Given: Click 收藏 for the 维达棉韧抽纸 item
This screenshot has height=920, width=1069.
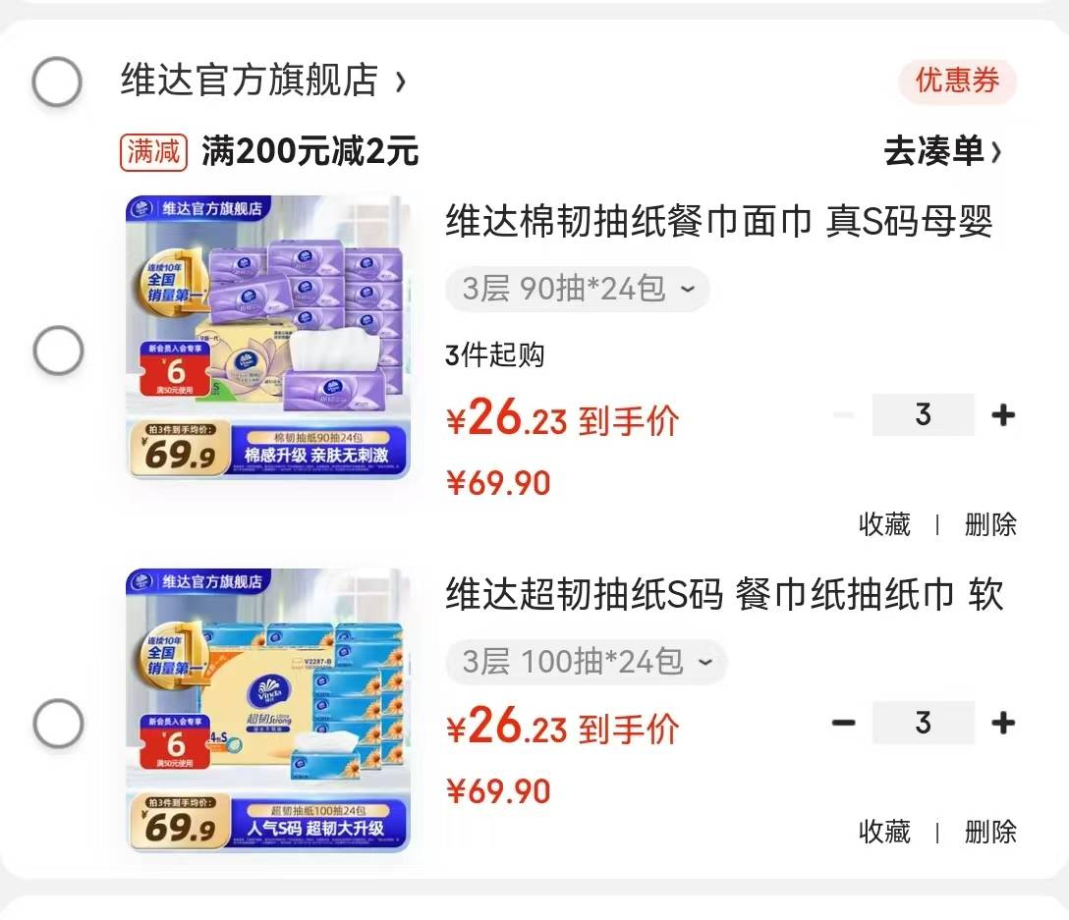Looking at the screenshot, I should point(884,524).
